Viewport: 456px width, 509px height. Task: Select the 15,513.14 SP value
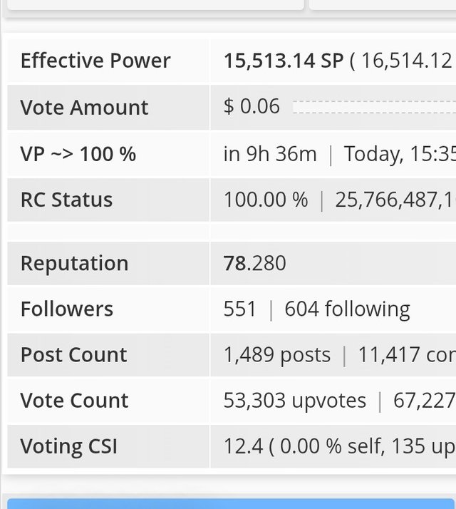284,61
